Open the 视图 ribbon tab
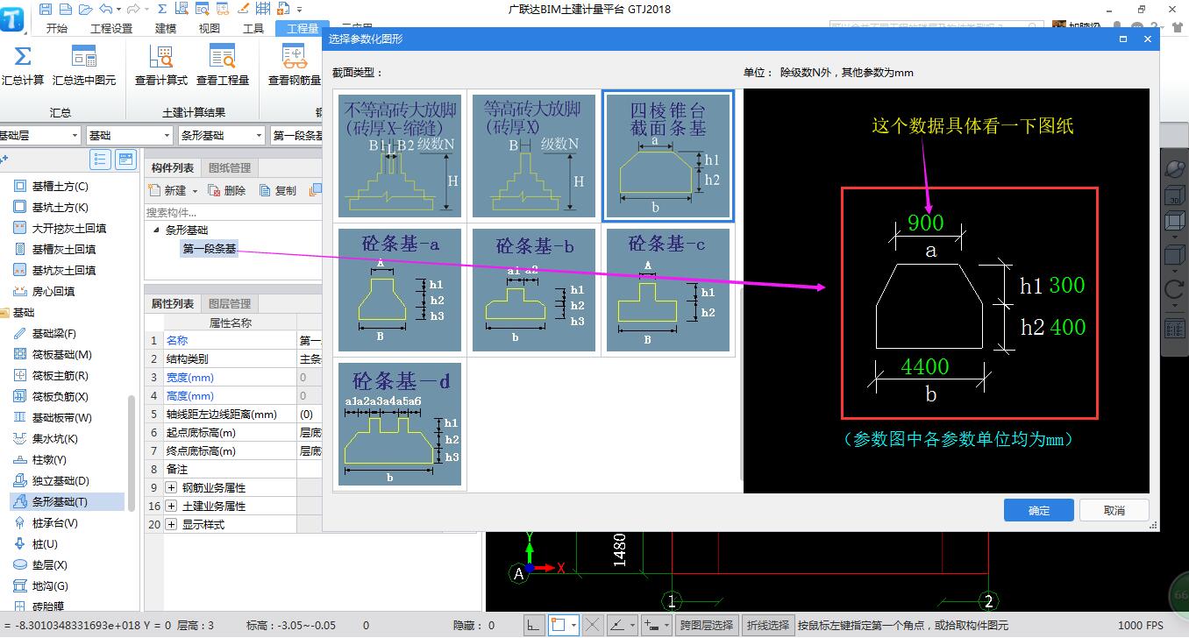 point(210,28)
